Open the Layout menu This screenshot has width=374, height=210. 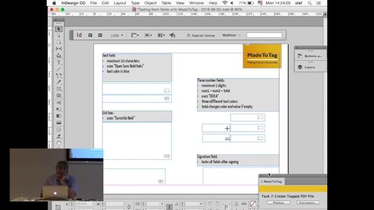click(x=120, y=3)
